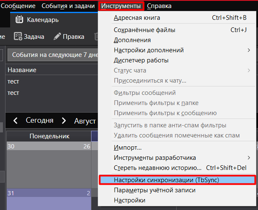Click the Today button
Image resolution: width=258 pixels, height=210 pixels.
(39, 121)
